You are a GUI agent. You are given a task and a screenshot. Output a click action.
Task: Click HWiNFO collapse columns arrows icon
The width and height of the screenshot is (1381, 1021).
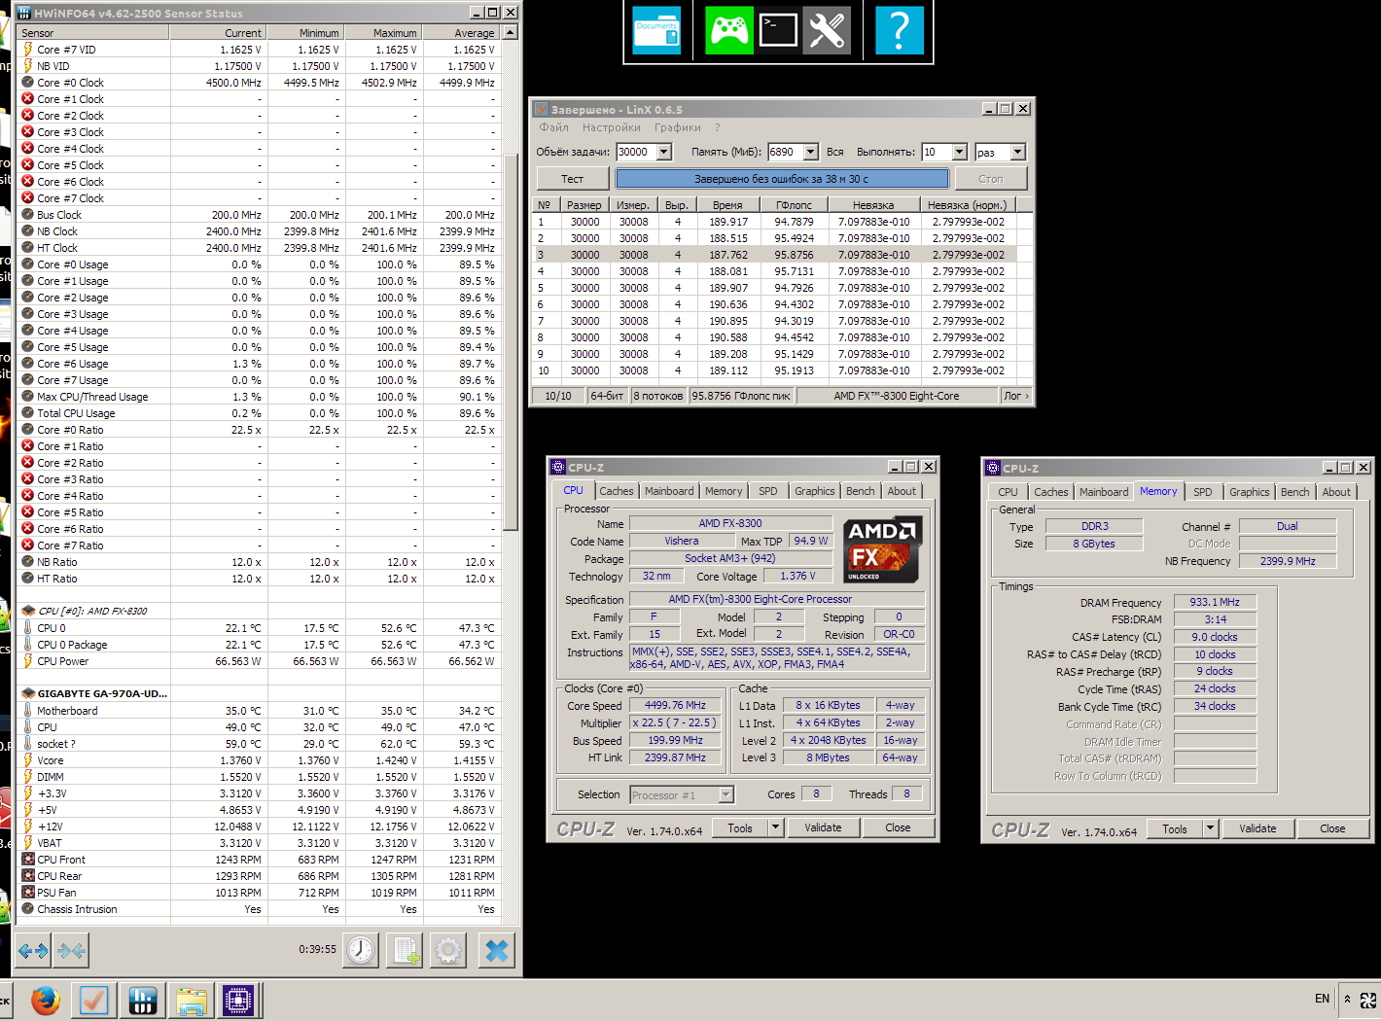(71, 950)
